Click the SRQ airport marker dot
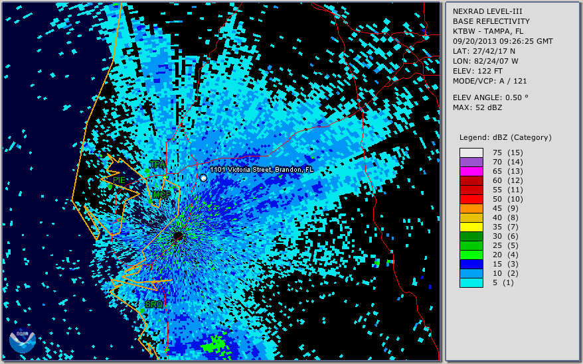This screenshot has height=364, width=583. pos(142,310)
